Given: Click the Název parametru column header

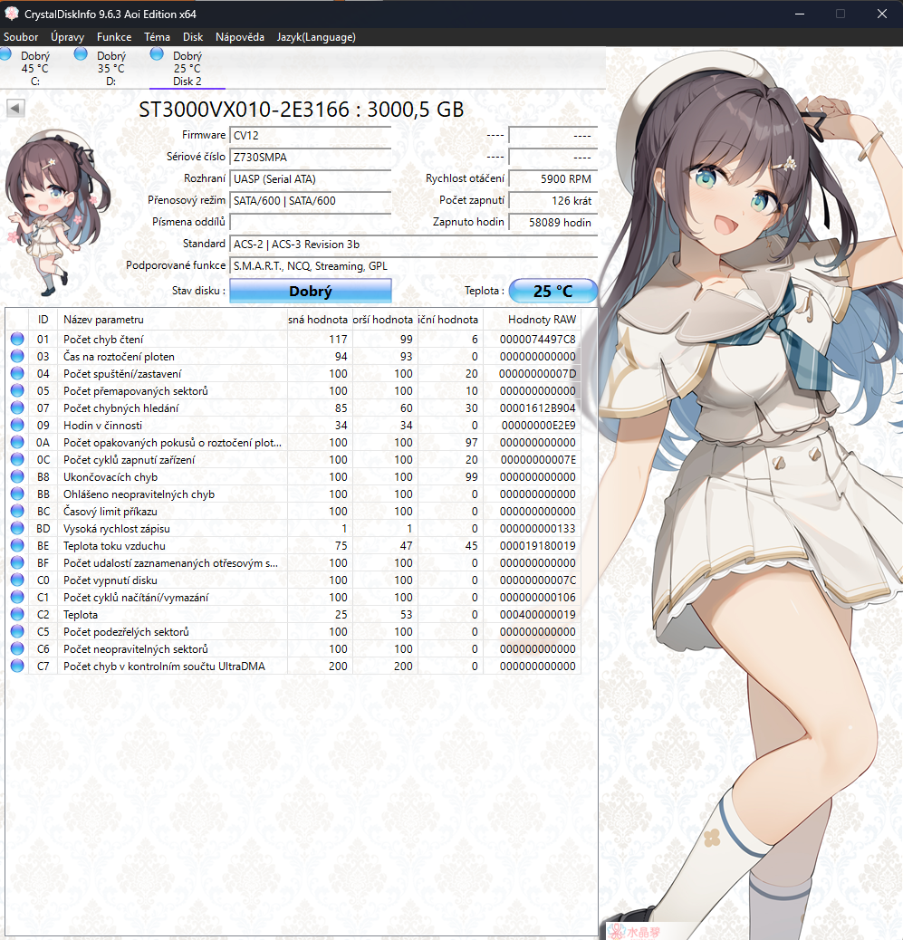Looking at the screenshot, I should (x=172, y=320).
